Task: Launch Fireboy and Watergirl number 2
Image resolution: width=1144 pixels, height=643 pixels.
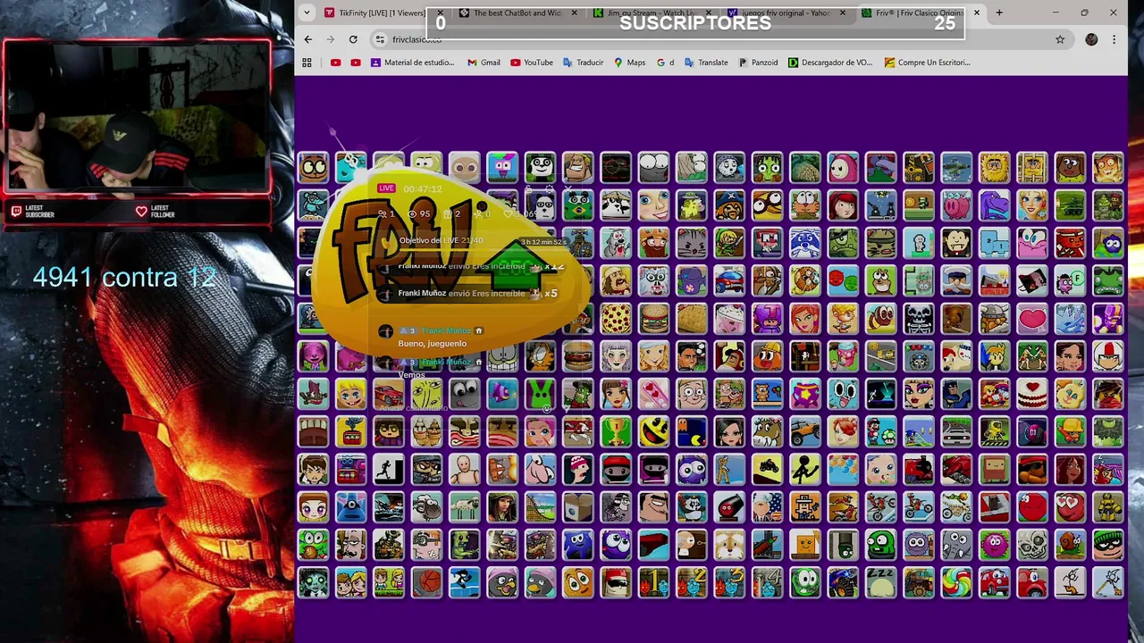Action: pyautogui.click(x=691, y=581)
